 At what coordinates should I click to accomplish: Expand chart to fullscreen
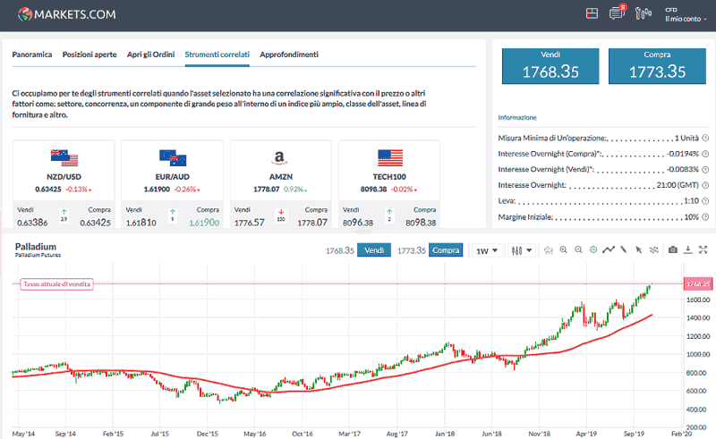[703, 250]
